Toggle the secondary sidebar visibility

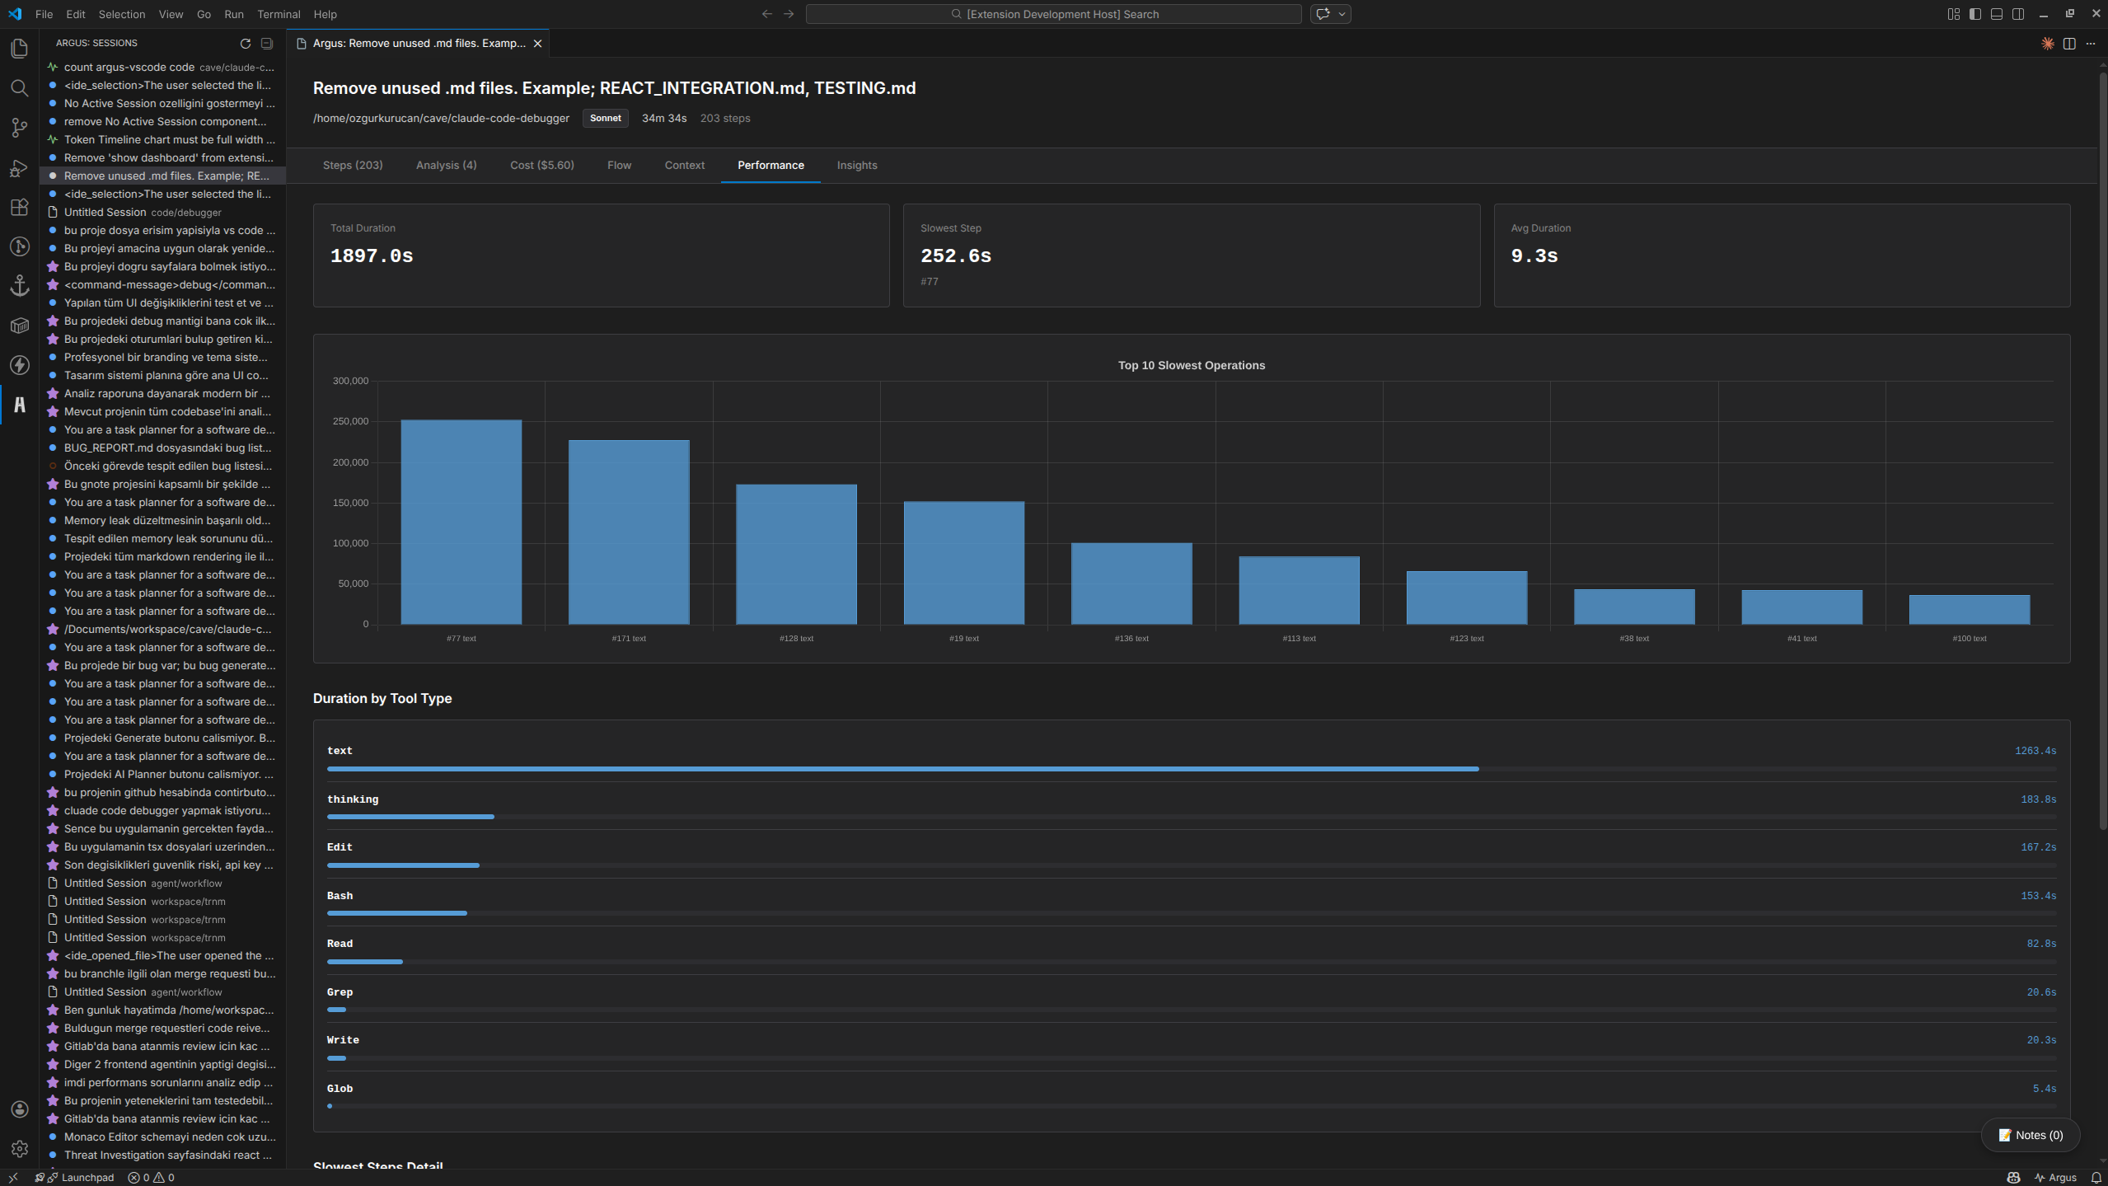tap(2018, 13)
